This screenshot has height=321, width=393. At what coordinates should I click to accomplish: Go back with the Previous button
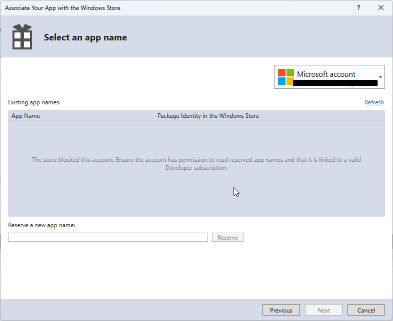(281, 310)
